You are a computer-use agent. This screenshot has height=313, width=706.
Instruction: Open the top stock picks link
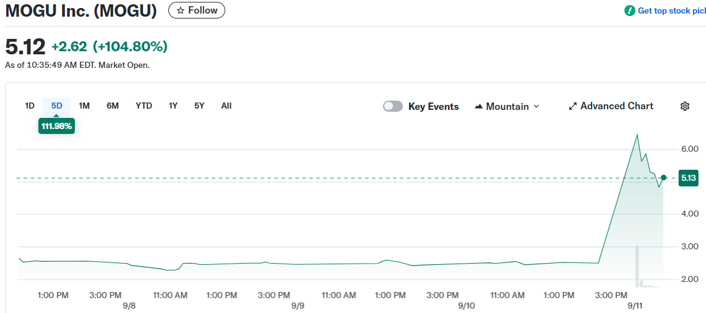(x=672, y=10)
